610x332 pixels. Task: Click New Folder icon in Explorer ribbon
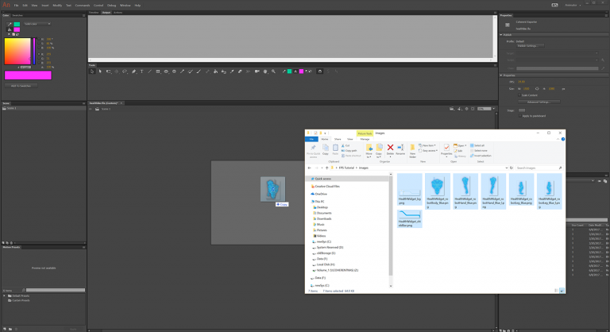pyautogui.click(x=413, y=149)
